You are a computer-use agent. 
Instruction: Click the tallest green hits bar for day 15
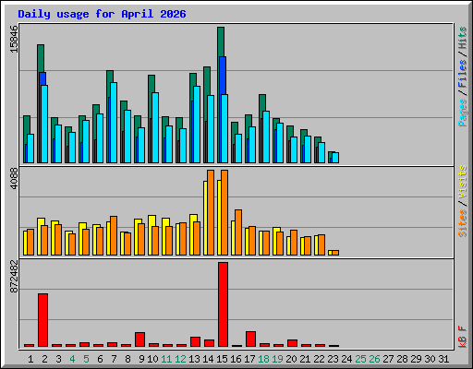tap(221, 42)
